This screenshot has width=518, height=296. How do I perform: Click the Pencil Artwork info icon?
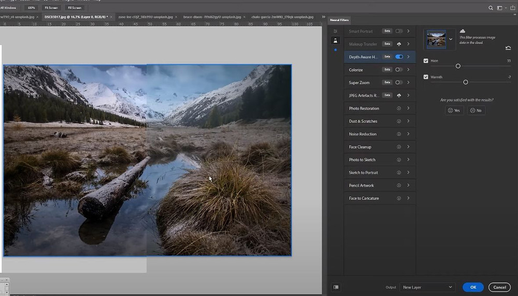pos(399,185)
